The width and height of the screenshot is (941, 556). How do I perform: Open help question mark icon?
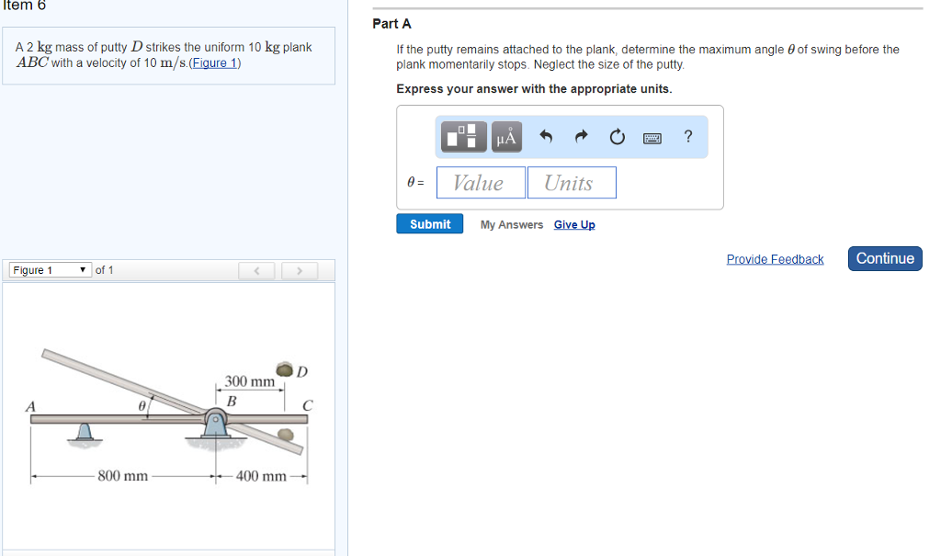click(x=688, y=137)
